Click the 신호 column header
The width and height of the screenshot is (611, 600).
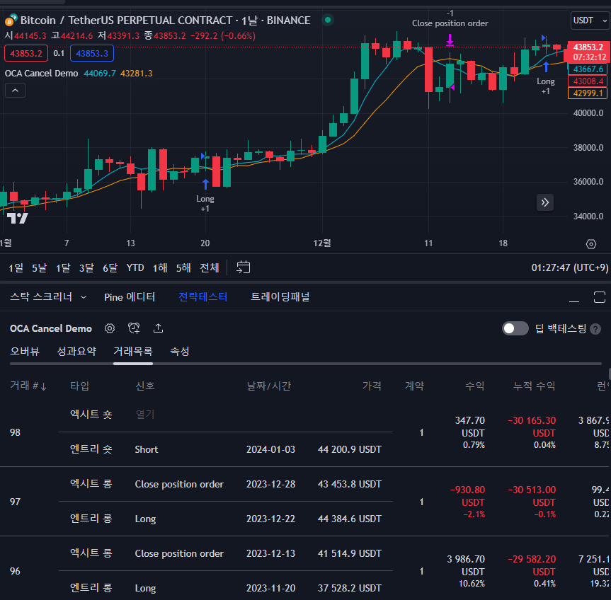[145, 386]
